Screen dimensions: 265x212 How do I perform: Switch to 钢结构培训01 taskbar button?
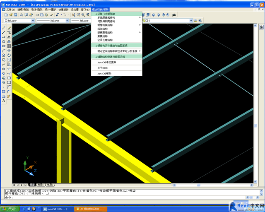pos(91,209)
